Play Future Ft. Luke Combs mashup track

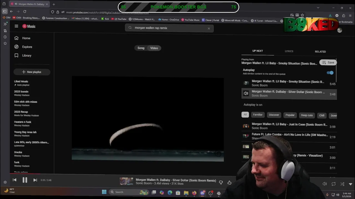289,136
